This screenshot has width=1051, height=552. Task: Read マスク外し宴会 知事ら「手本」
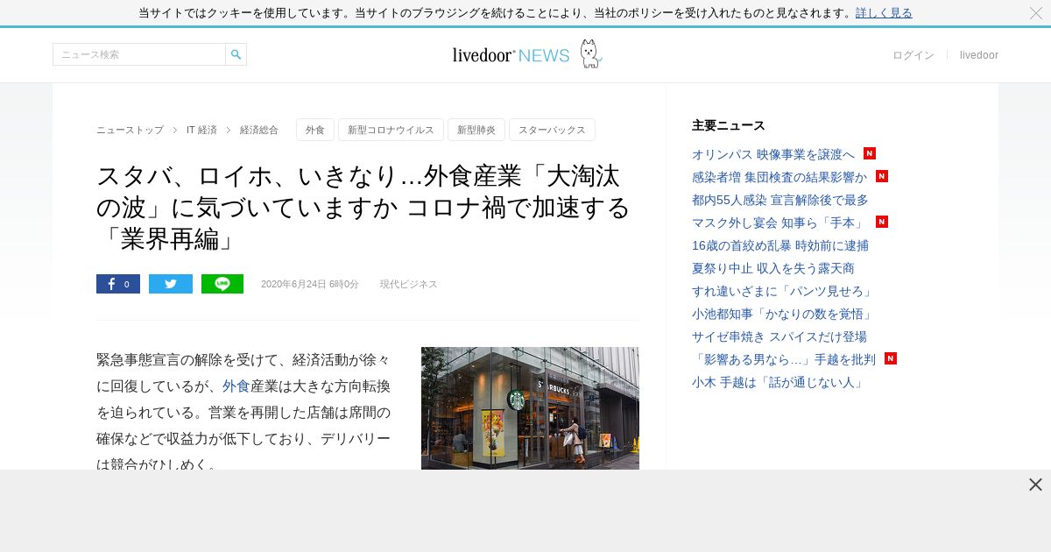[779, 223]
